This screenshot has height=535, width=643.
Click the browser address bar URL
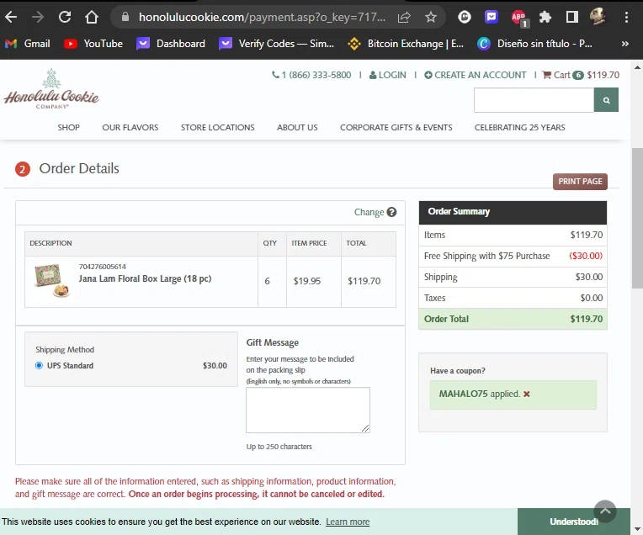[x=262, y=17]
